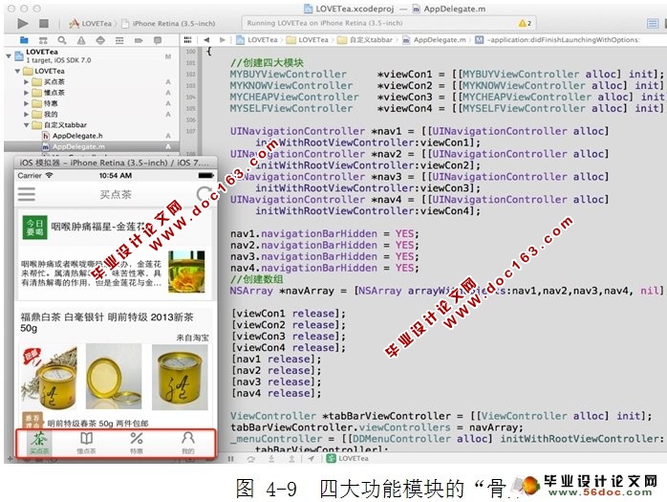
Task: Collapse the LOVETea project root
Action: [x=9, y=55]
